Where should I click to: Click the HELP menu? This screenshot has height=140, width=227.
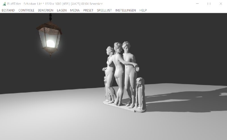143,10
